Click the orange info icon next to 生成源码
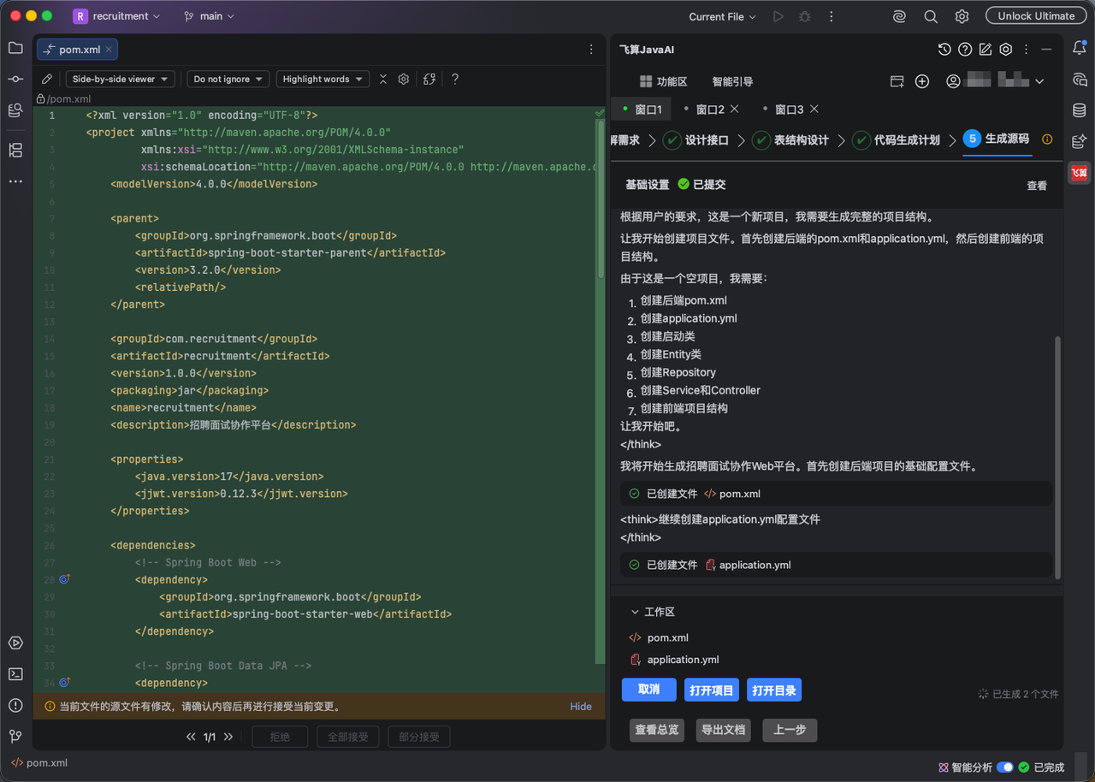 click(1047, 139)
